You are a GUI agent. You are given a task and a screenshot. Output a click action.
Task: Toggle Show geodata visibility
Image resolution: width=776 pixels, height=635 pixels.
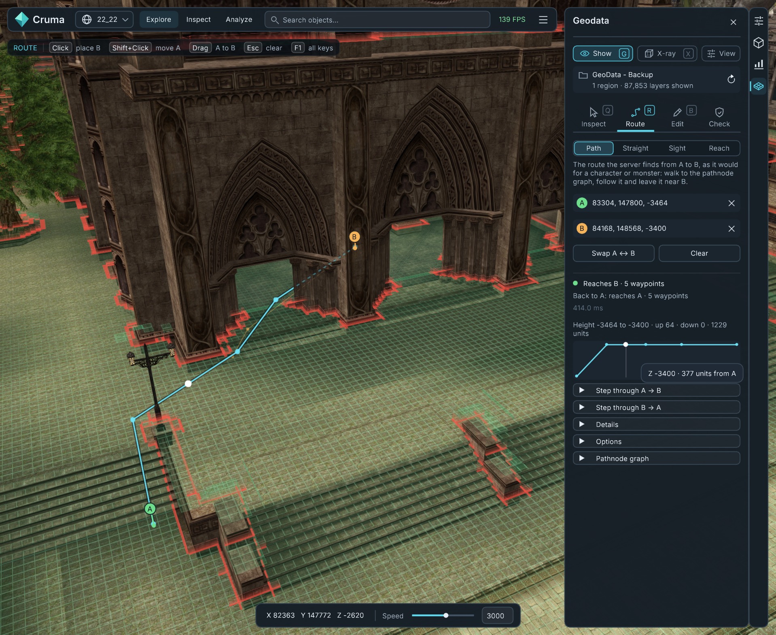coord(603,53)
